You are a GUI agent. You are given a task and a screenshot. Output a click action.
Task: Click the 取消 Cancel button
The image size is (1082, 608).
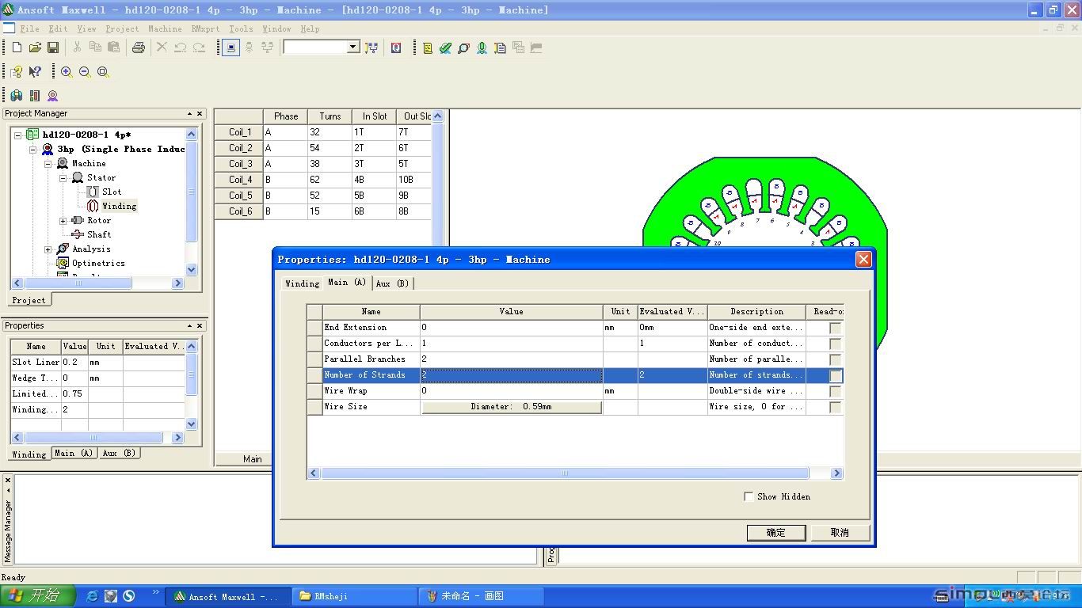click(x=840, y=533)
